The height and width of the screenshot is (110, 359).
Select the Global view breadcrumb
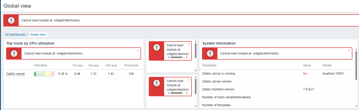[38, 35]
